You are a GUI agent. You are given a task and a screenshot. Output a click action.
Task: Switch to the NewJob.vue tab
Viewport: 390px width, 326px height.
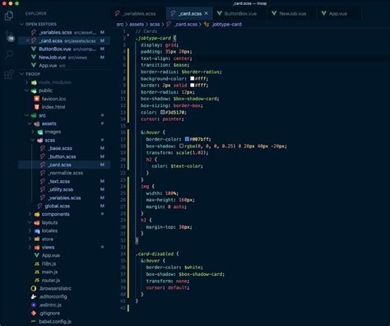click(x=292, y=13)
